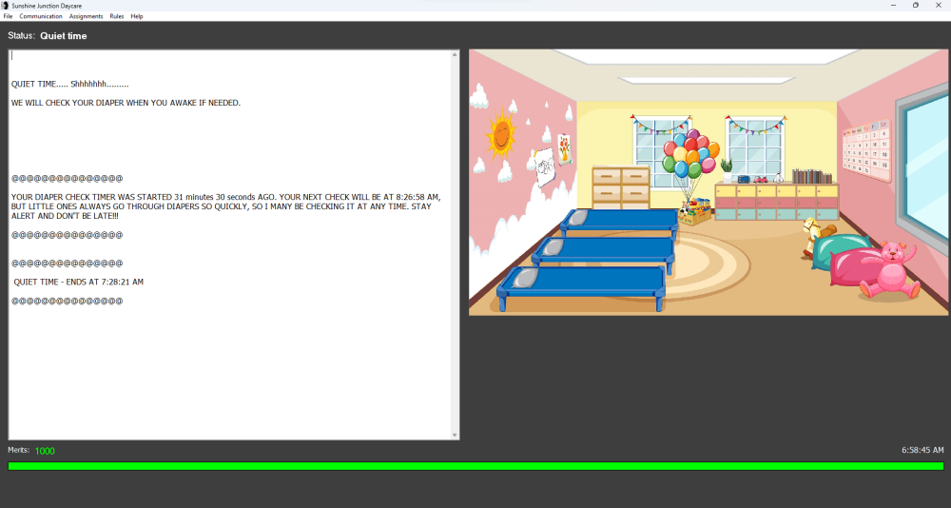This screenshot has width=951, height=508.
Task: Open the Assignments menu
Action: click(x=87, y=16)
